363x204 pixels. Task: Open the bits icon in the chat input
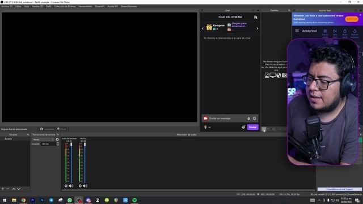(x=249, y=118)
